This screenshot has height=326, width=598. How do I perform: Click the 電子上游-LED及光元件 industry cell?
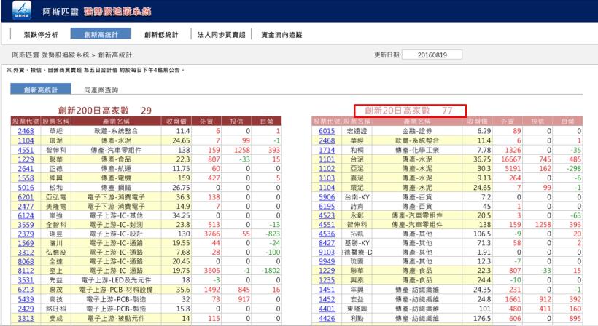click(x=116, y=280)
